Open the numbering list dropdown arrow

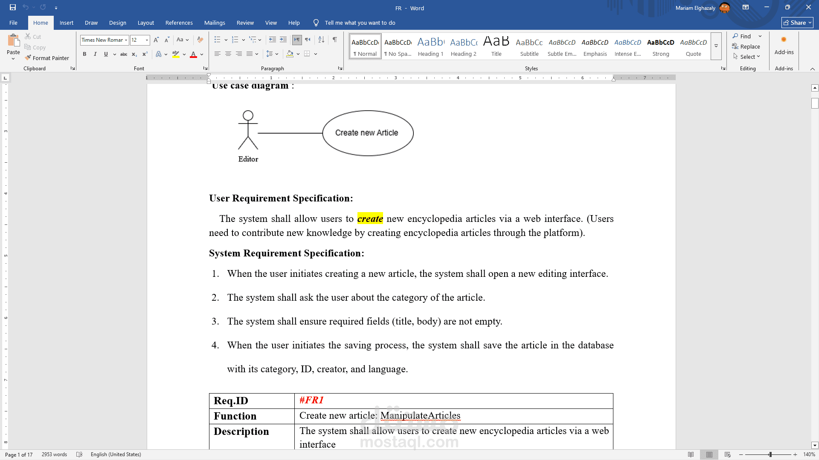tap(243, 40)
